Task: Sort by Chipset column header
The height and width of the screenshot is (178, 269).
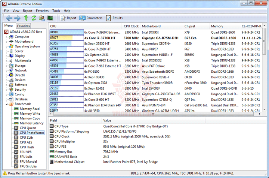Action: point(196,26)
